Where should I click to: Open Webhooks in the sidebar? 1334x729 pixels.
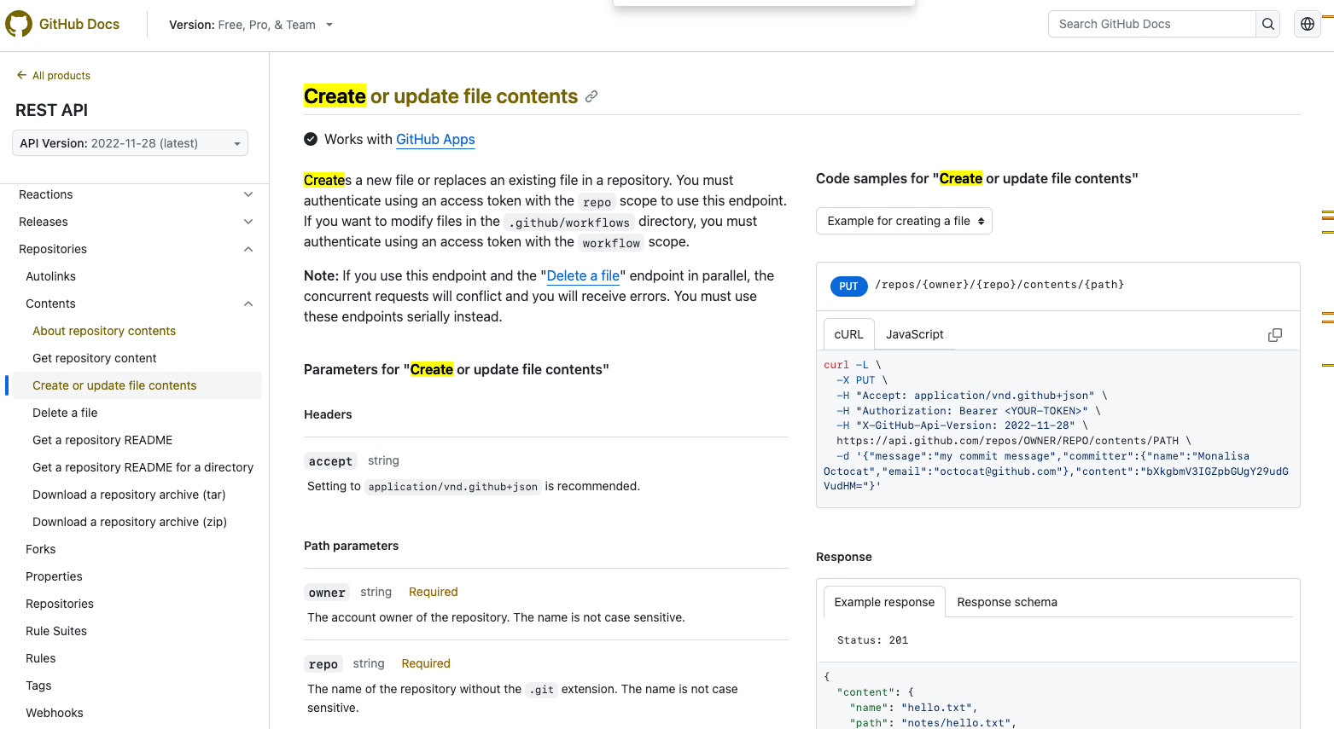tap(55, 713)
